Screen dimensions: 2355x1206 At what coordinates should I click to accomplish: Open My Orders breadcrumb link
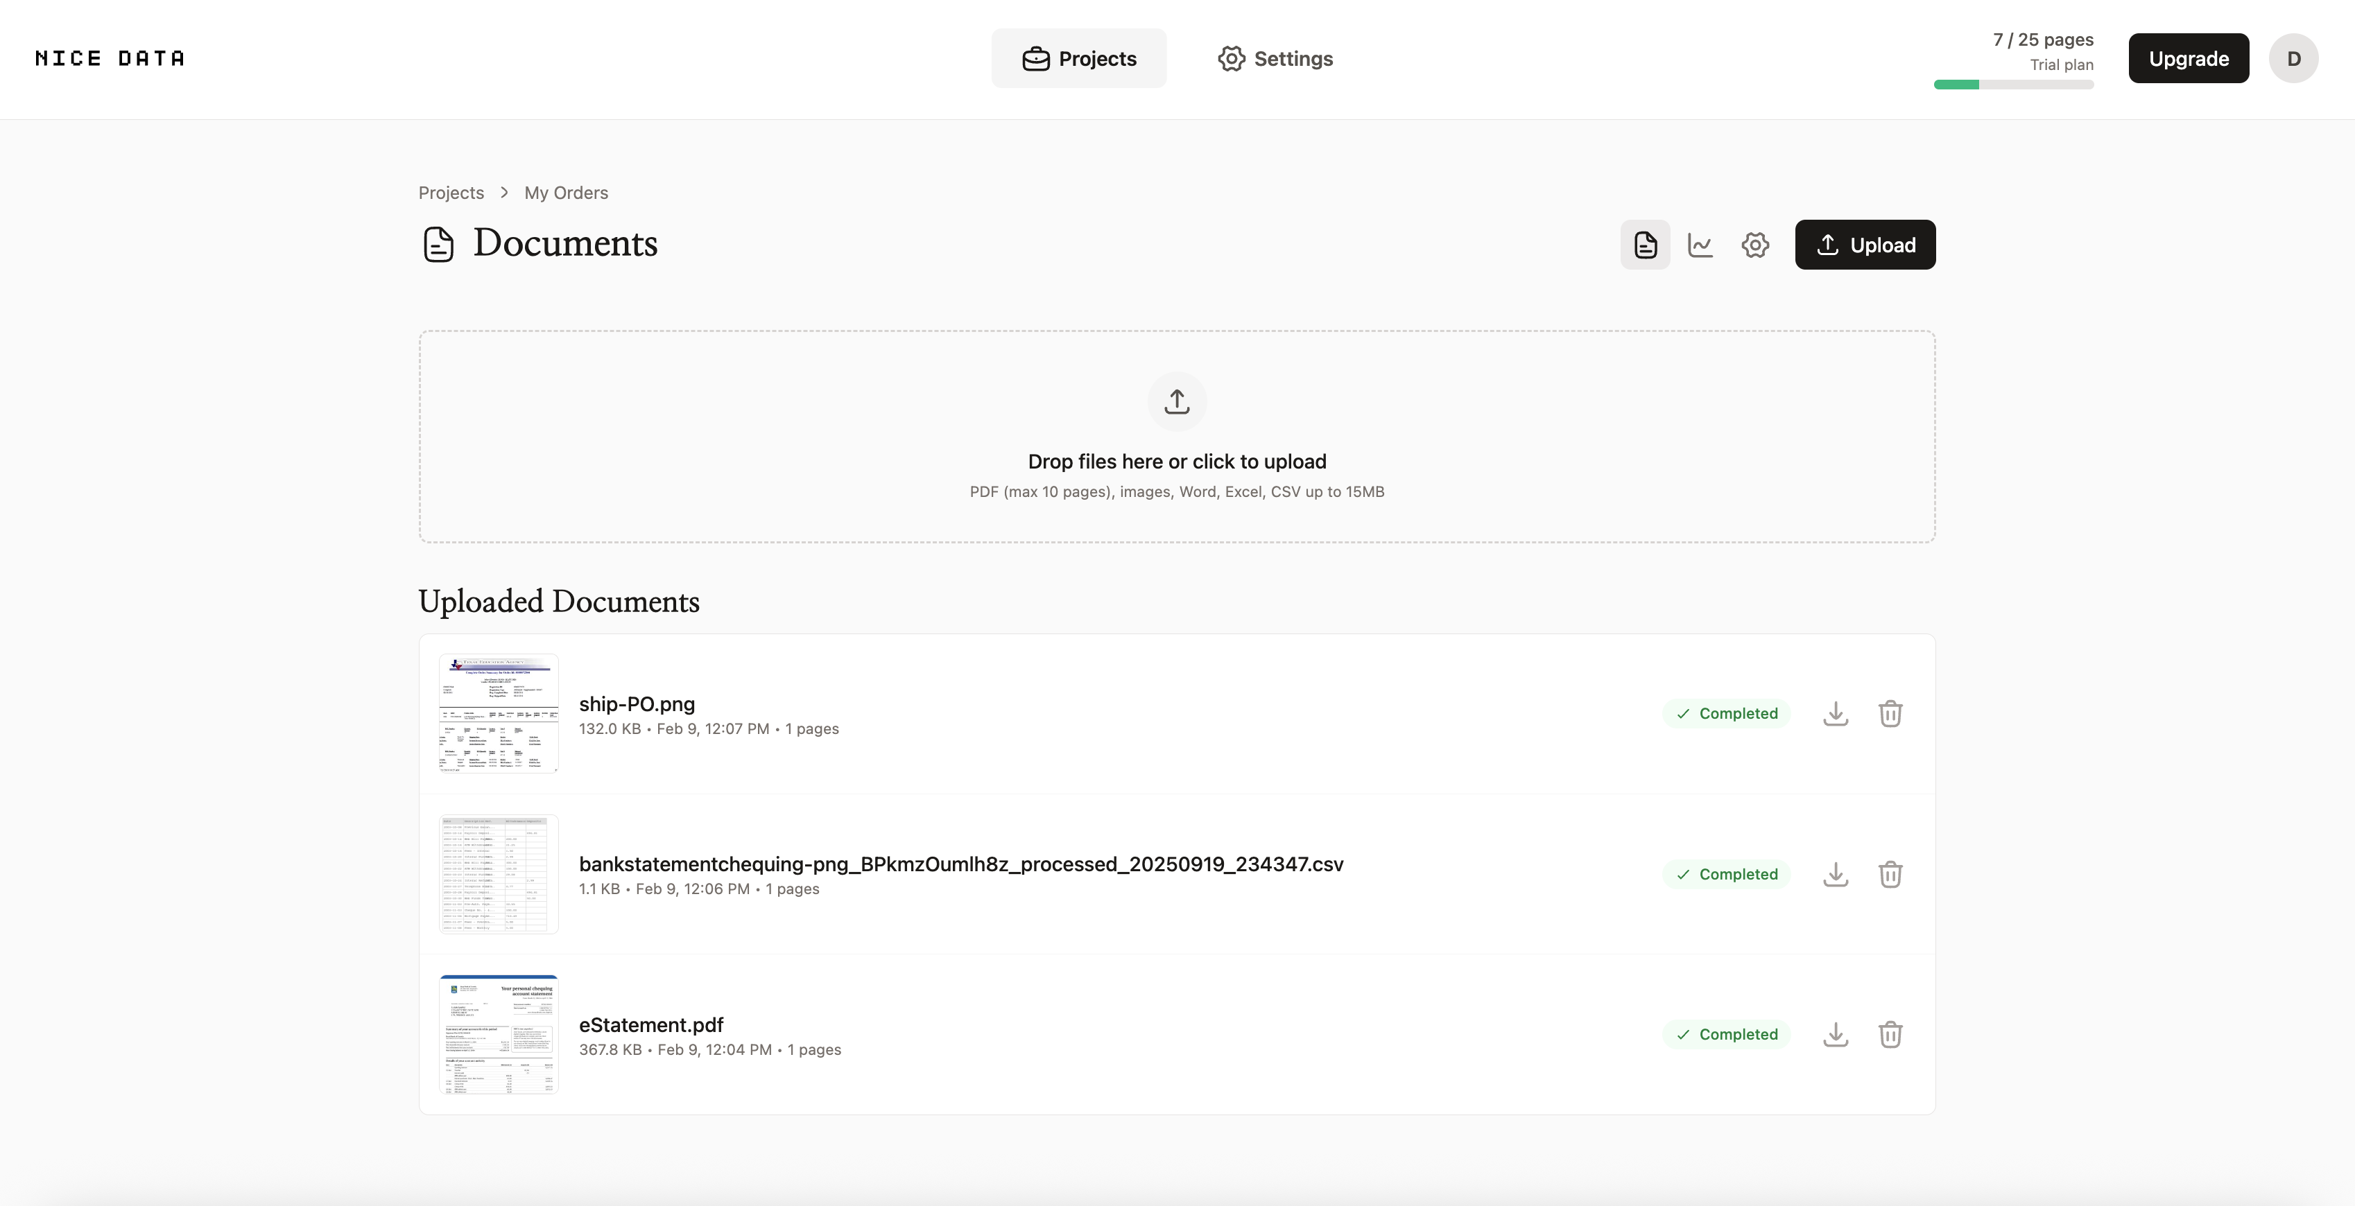coord(566,193)
